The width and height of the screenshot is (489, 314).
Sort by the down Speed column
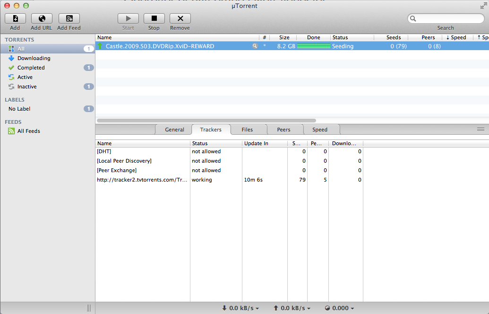[x=457, y=37]
